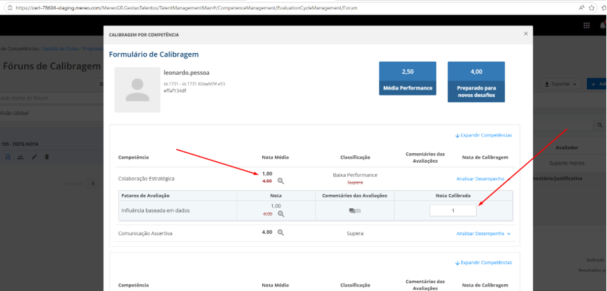Click the lock icon under 155 - TESTE-NOTA

click(x=8, y=157)
